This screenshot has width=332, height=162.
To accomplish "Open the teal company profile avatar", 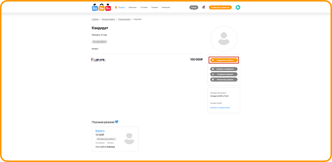I will [x=238, y=7].
